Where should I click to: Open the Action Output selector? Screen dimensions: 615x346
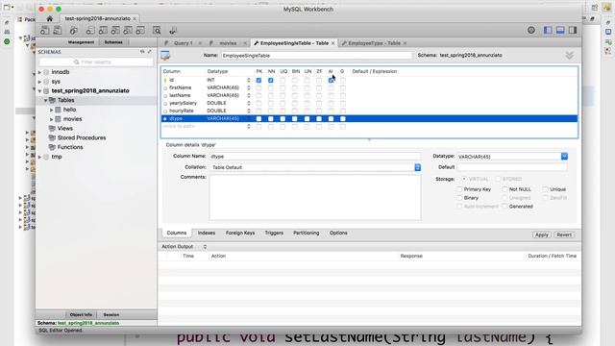(x=205, y=247)
